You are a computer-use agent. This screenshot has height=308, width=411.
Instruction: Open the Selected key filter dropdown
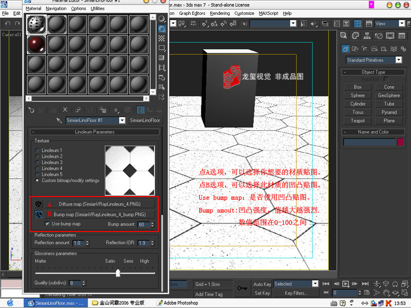[315, 284]
